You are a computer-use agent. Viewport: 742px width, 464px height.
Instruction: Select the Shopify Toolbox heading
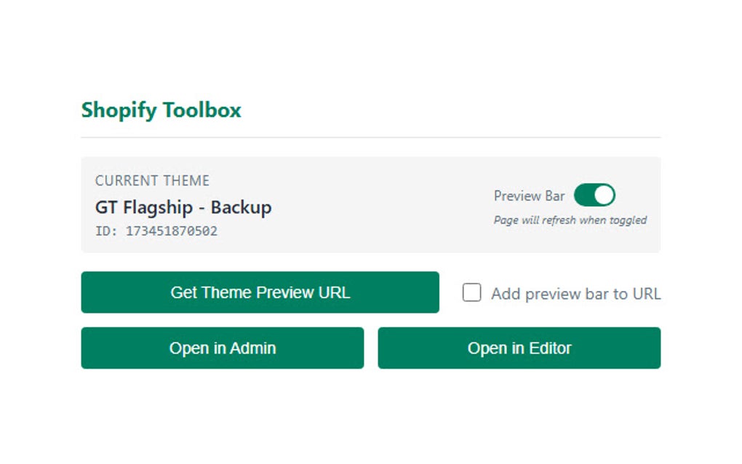[x=160, y=110]
